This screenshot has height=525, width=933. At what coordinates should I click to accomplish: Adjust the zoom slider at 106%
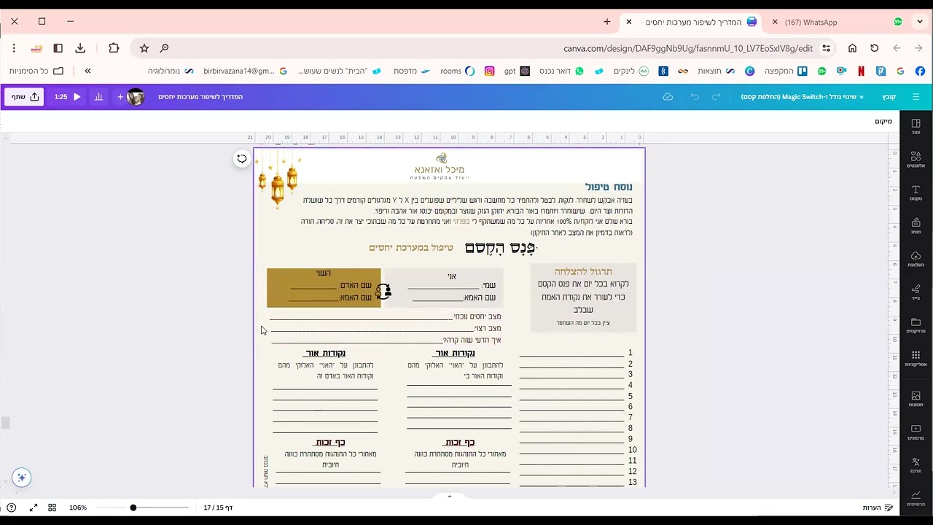133,507
